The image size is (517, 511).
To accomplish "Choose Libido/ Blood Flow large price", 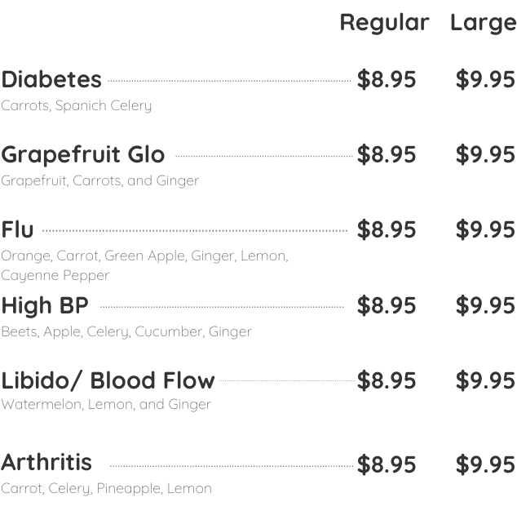I will 485,381.
